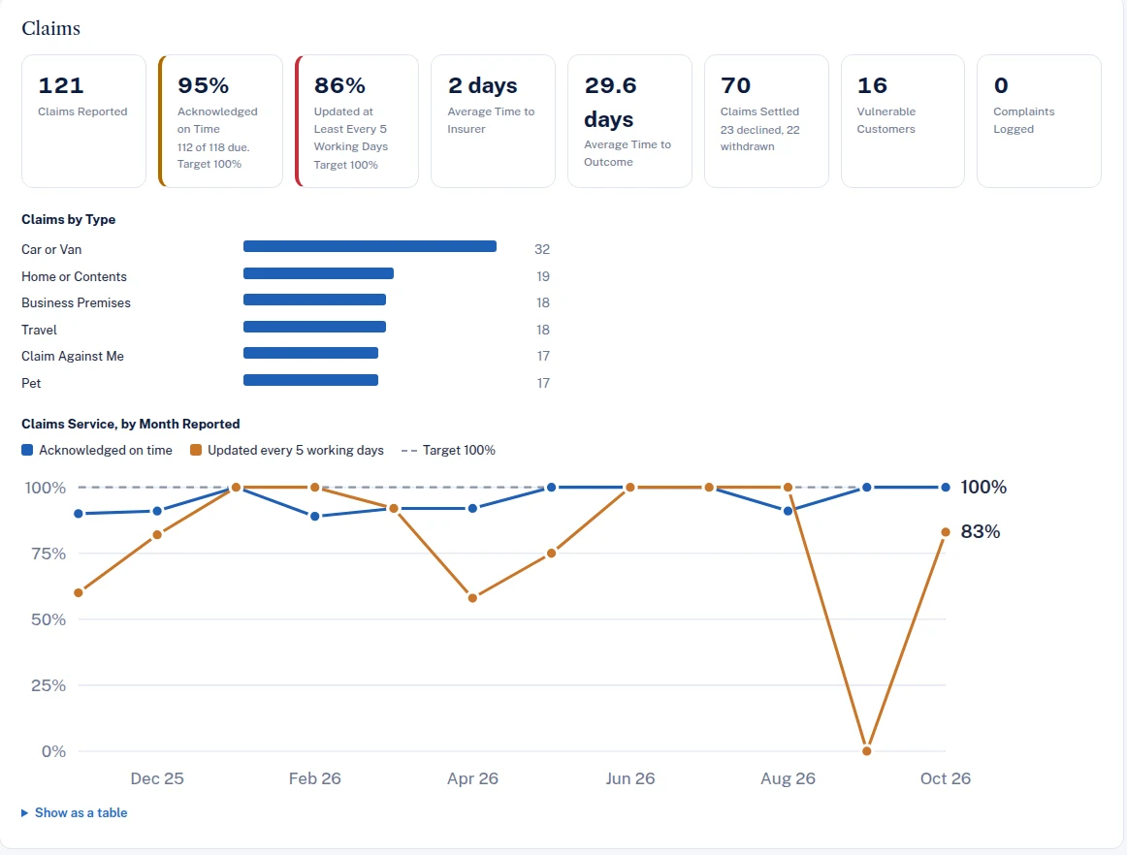Click the 112 of 118 due text
Viewport: 1127px width, 855px height.
(x=213, y=147)
